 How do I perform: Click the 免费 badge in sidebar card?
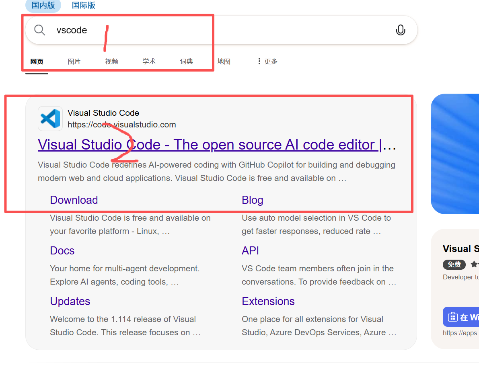pyautogui.click(x=454, y=264)
